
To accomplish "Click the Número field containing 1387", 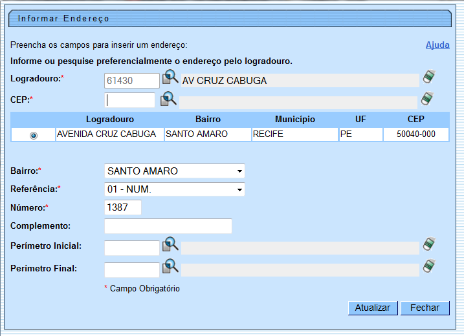I will (122, 207).
